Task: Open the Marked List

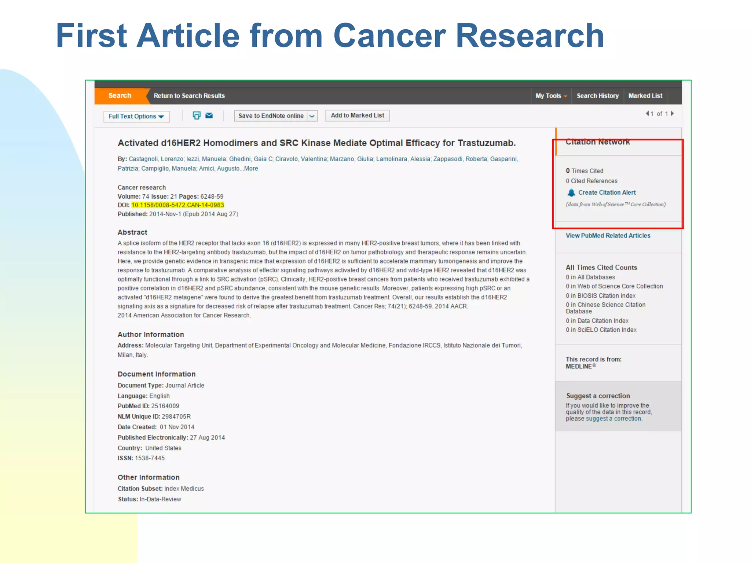Action: (645, 96)
